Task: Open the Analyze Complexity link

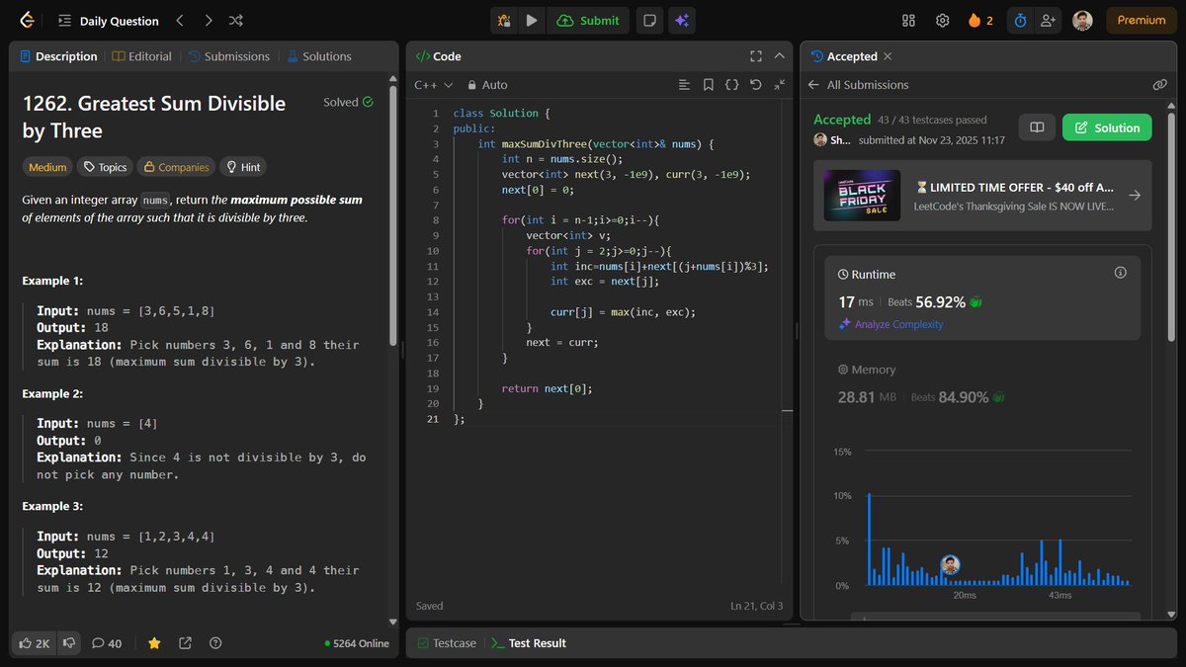Action: click(899, 323)
